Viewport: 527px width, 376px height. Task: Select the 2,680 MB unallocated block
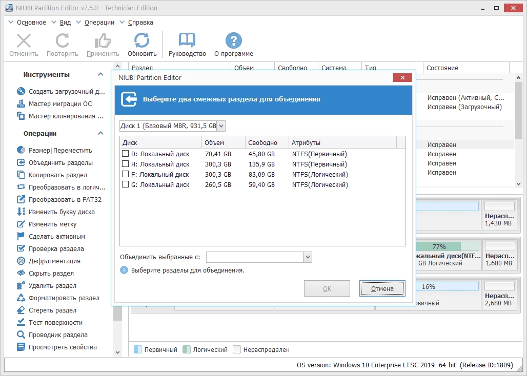coord(499,295)
